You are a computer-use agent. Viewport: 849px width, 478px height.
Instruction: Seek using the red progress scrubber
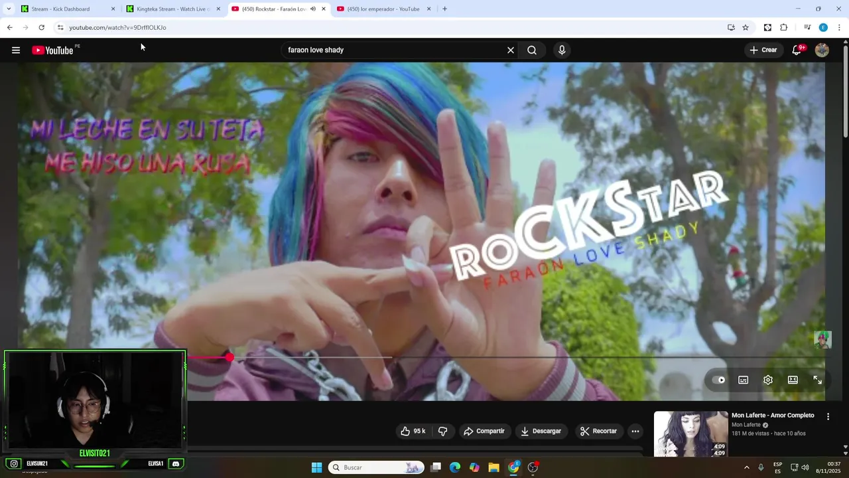pyautogui.click(x=229, y=357)
